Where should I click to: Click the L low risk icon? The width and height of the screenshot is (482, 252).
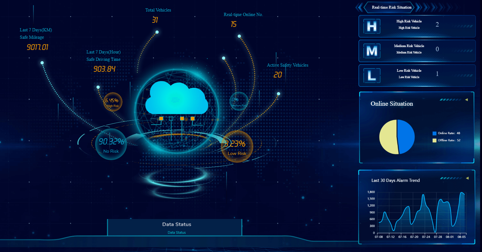(x=372, y=76)
